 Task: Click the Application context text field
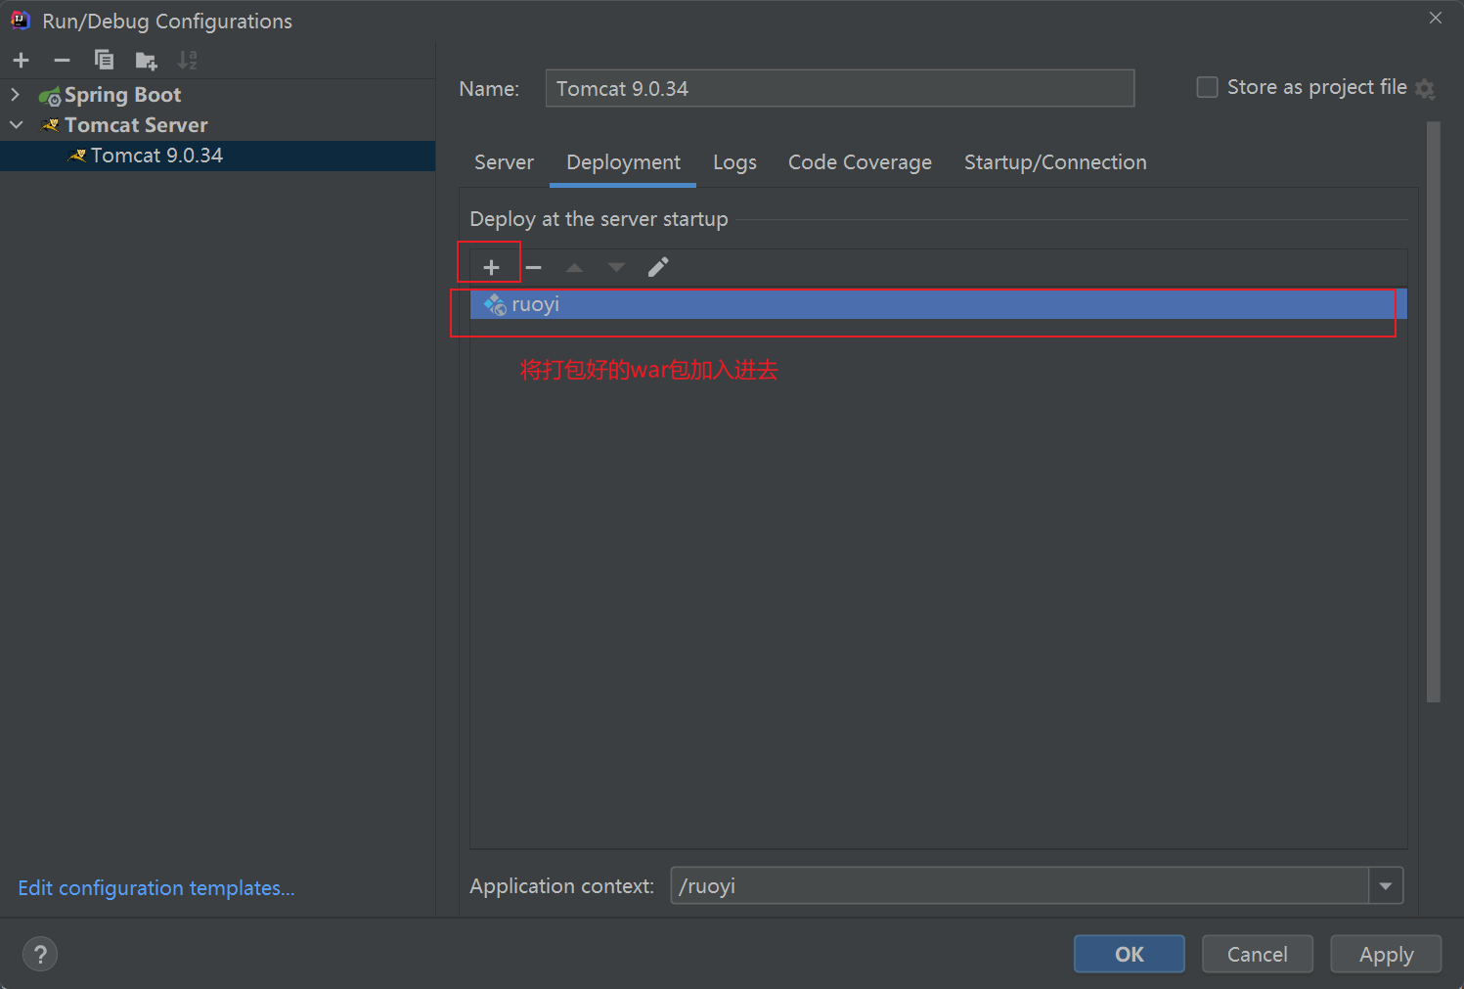point(1019,886)
